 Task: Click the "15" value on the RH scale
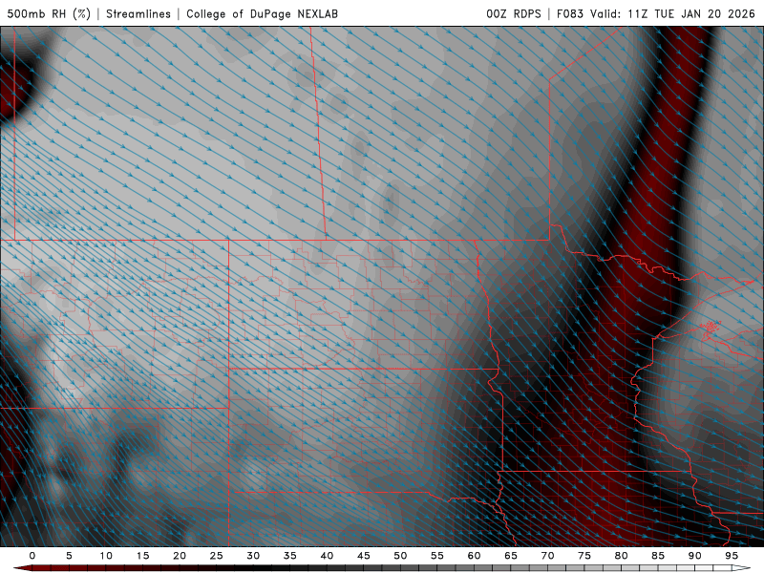coord(142,556)
